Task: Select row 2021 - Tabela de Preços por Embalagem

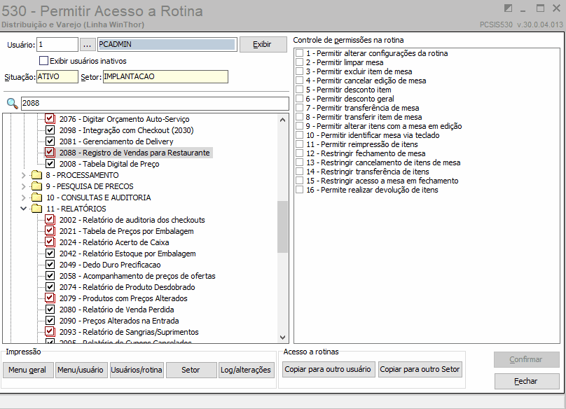Action: (x=126, y=231)
